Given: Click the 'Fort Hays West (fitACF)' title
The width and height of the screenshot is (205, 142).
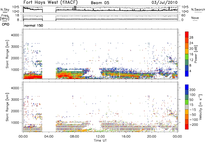Looking at the screenshot, I should (50, 2).
